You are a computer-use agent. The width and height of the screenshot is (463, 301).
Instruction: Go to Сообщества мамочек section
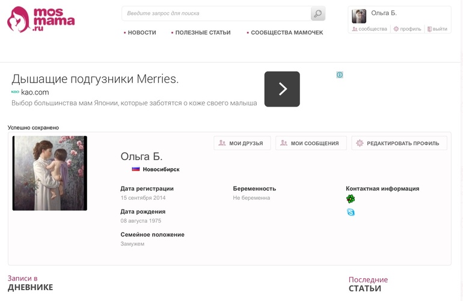[x=286, y=33]
